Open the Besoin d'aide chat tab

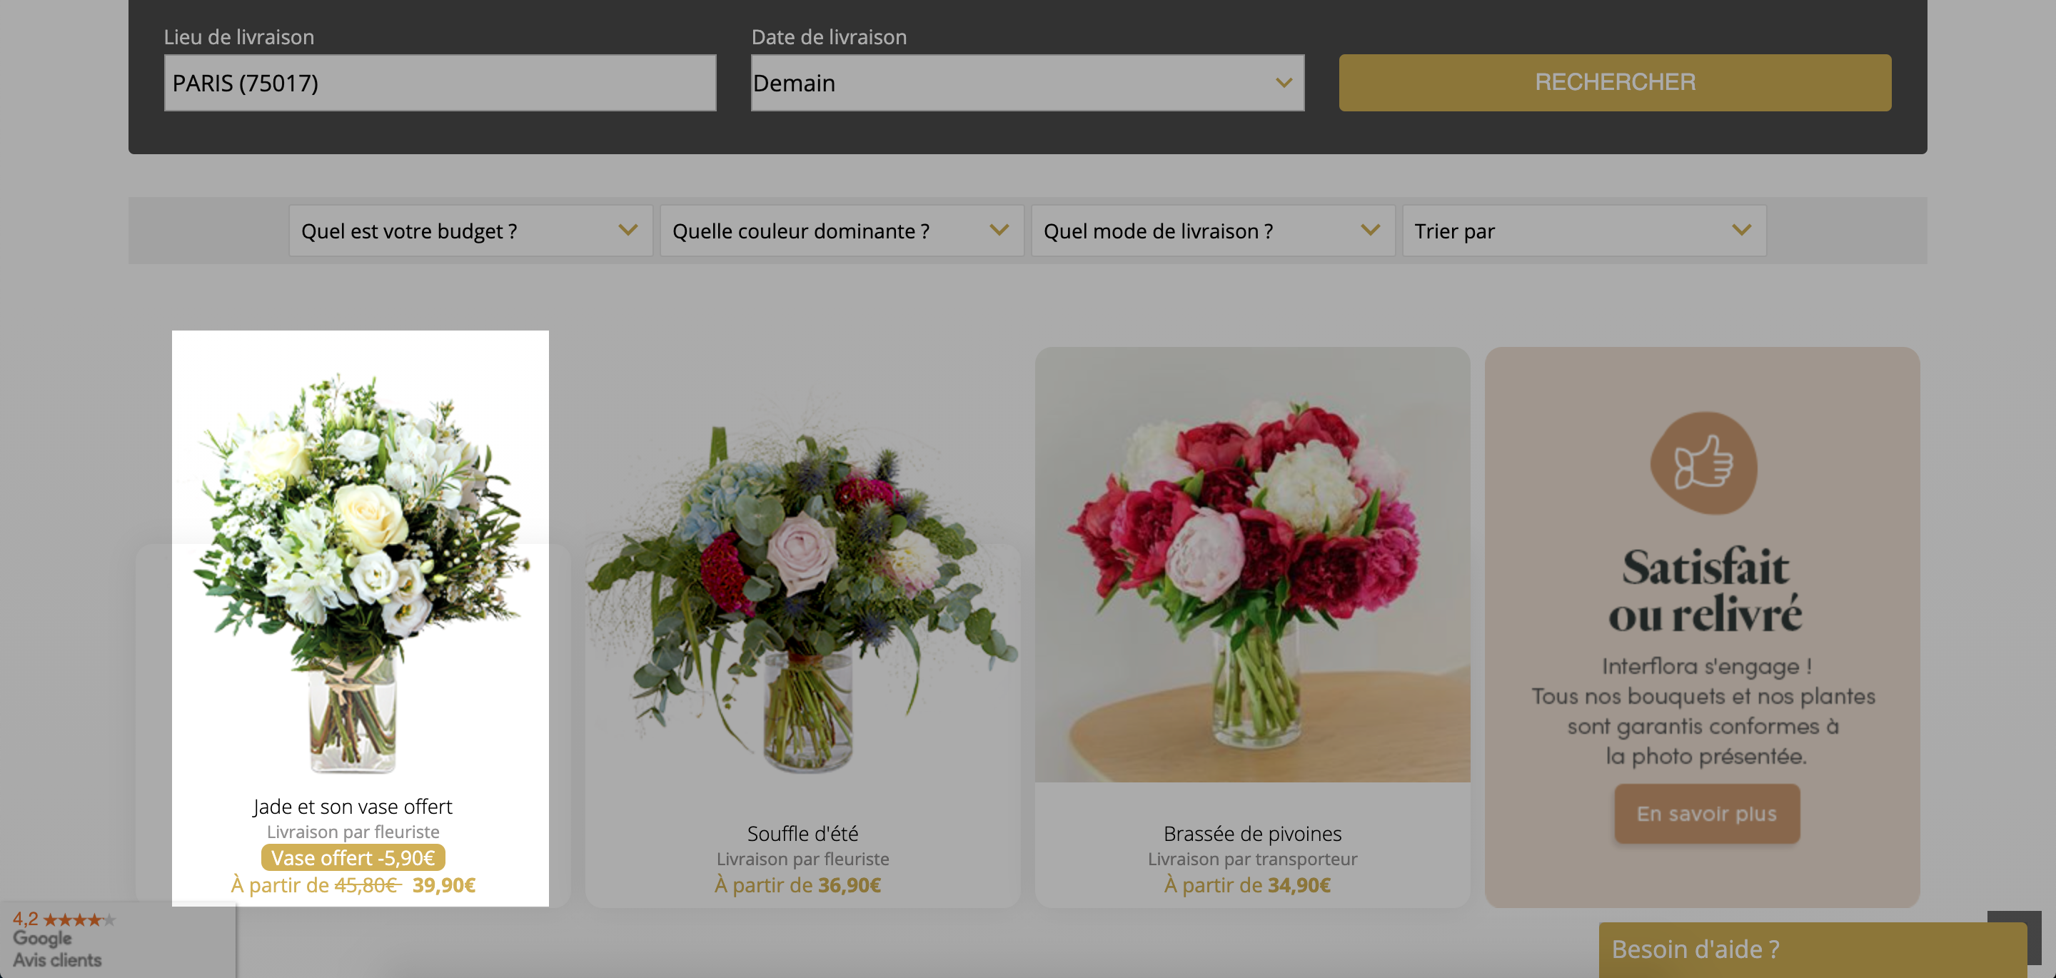click(1812, 950)
